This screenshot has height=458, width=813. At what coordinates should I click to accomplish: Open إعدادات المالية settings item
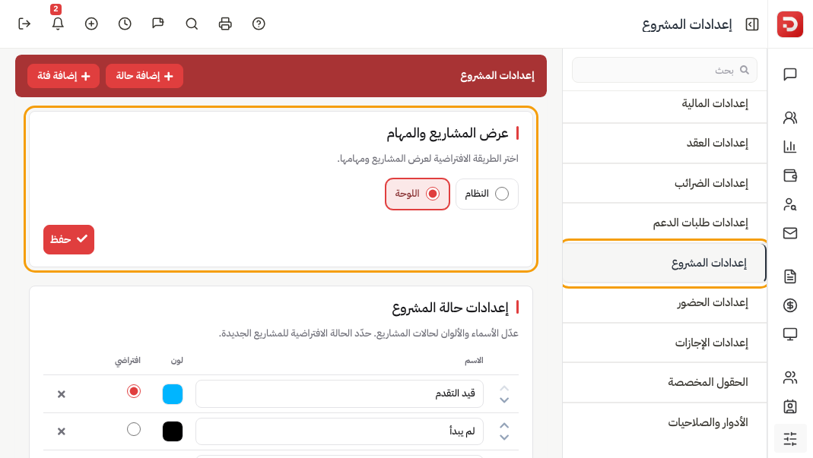pyautogui.click(x=664, y=103)
